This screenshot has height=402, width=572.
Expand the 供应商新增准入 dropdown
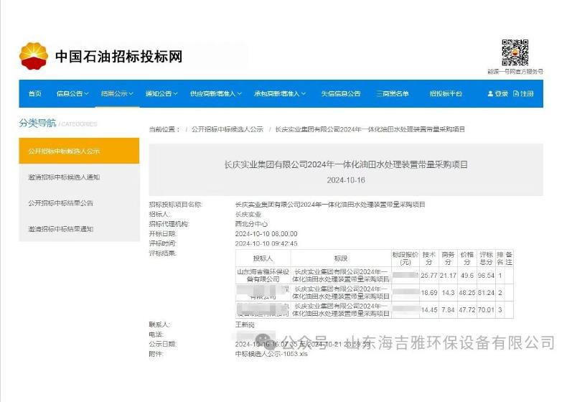(x=216, y=94)
